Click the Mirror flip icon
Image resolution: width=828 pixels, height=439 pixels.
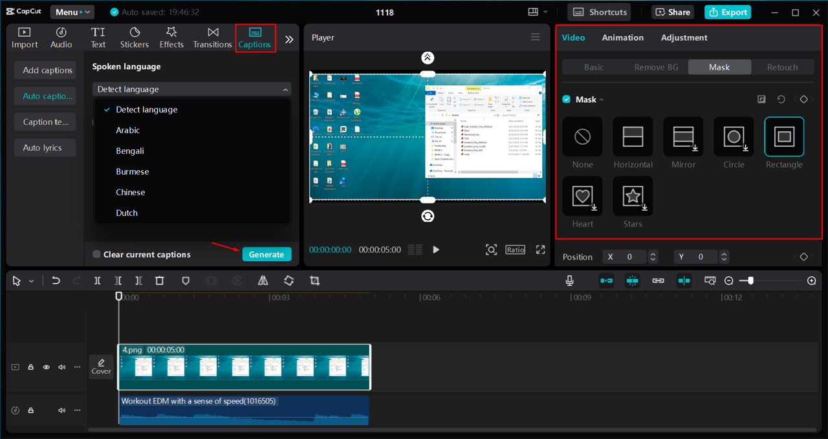pos(263,281)
